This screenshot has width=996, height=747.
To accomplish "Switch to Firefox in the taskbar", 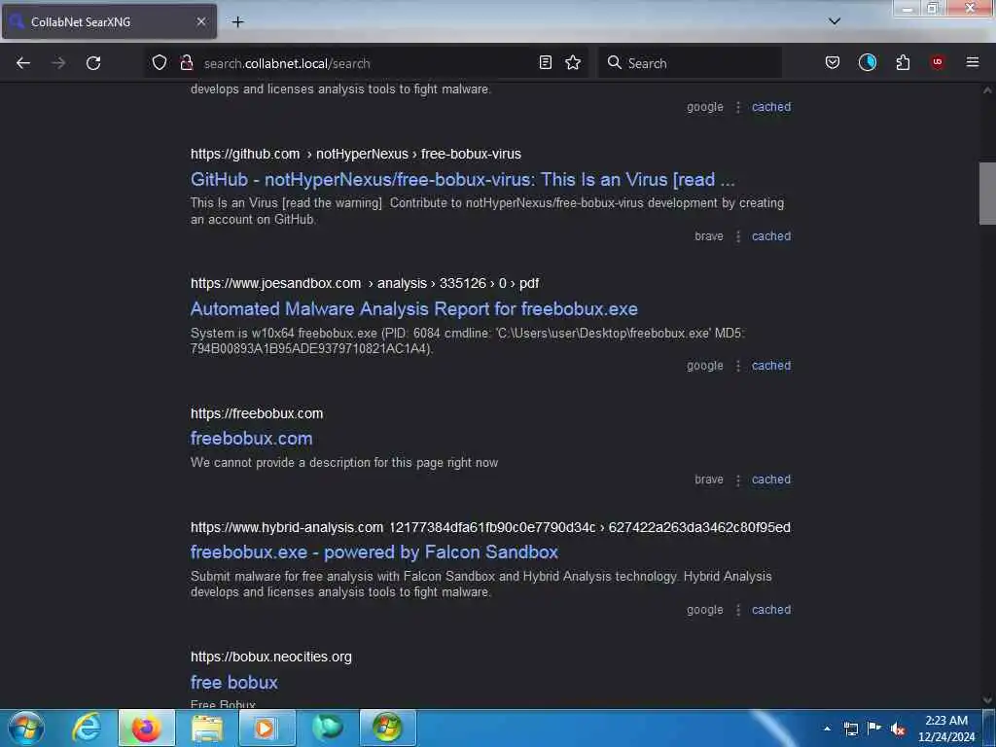I will coord(147,728).
